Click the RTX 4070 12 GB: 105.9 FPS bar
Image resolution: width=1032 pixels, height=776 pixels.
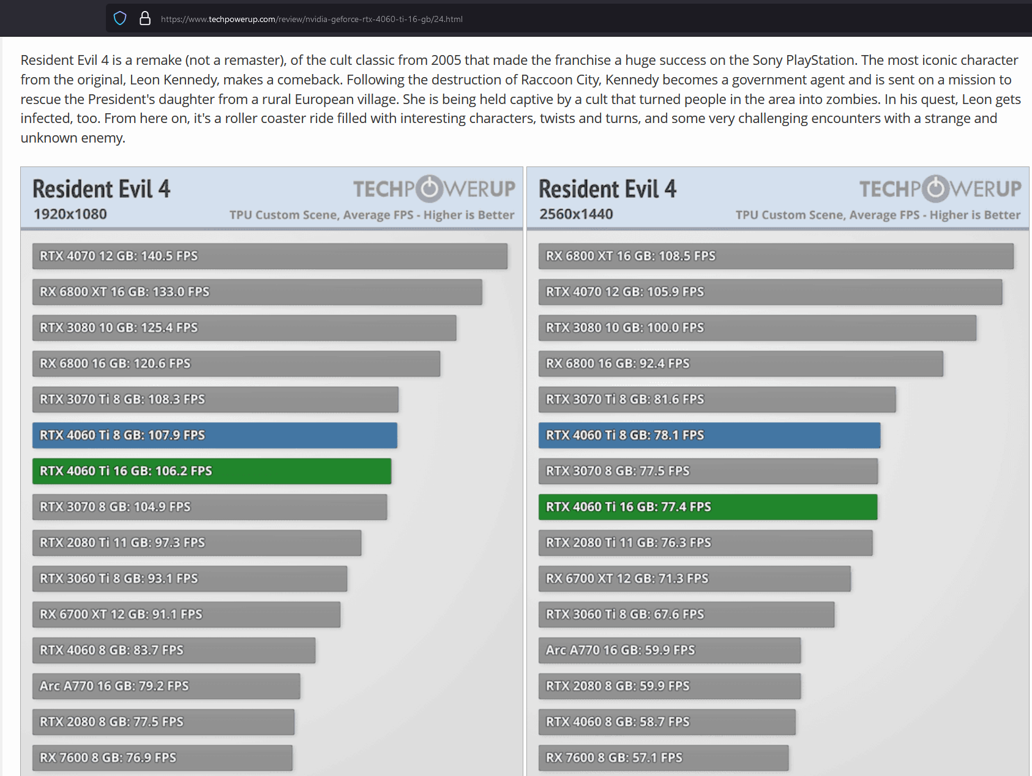tap(770, 292)
